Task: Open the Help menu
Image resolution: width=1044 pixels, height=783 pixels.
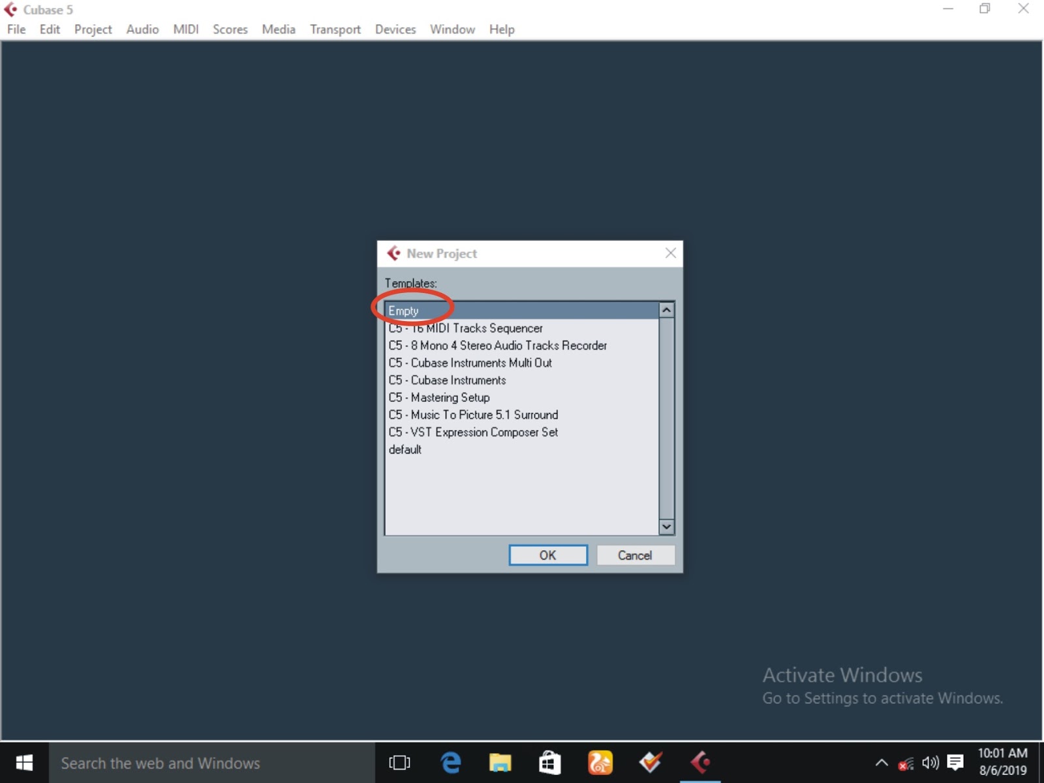Action: [x=502, y=29]
